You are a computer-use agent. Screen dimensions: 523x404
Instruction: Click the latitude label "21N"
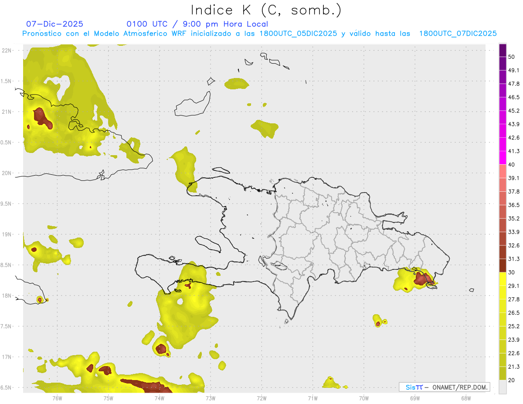7,112
